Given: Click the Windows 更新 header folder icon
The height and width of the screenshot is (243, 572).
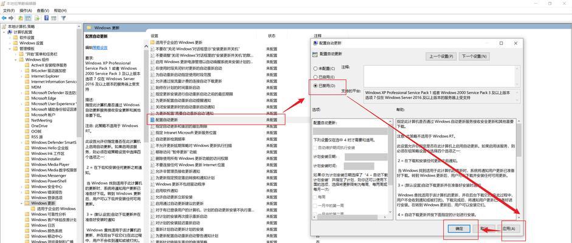Looking at the screenshot, I should pos(89,28).
